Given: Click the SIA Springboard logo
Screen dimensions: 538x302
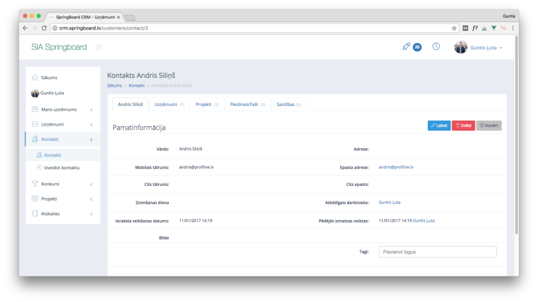Looking at the screenshot, I should click(59, 47).
